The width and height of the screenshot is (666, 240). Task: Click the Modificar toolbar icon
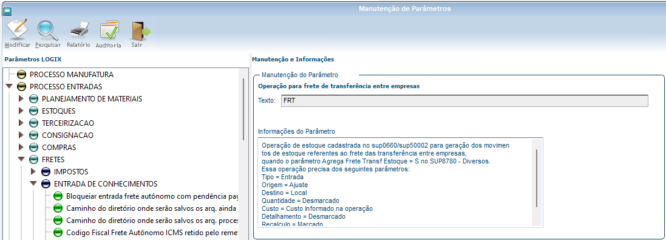[x=18, y=29]
